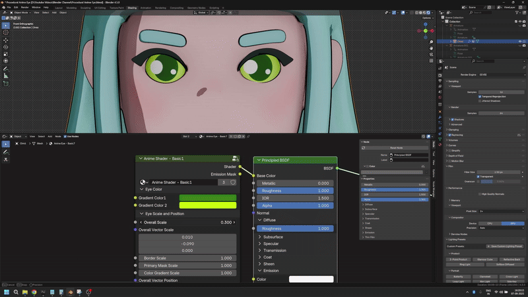Open the Output properties tab icon

(440, 81)
